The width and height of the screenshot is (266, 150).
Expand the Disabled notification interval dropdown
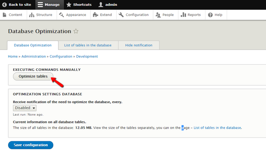point(25,108)
